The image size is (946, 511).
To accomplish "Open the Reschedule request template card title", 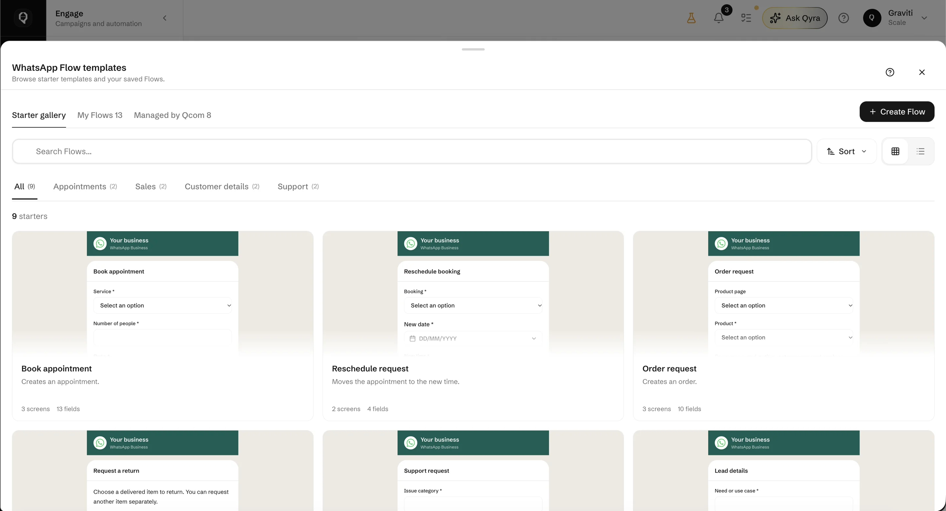I will coord(370,369).
